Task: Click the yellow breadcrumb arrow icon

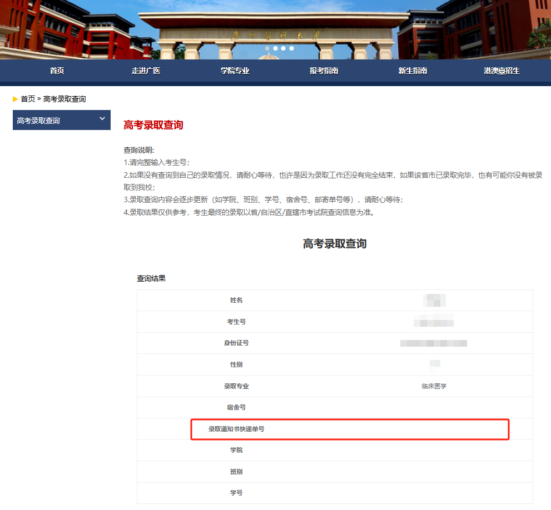Action: [x=15, y=100]
